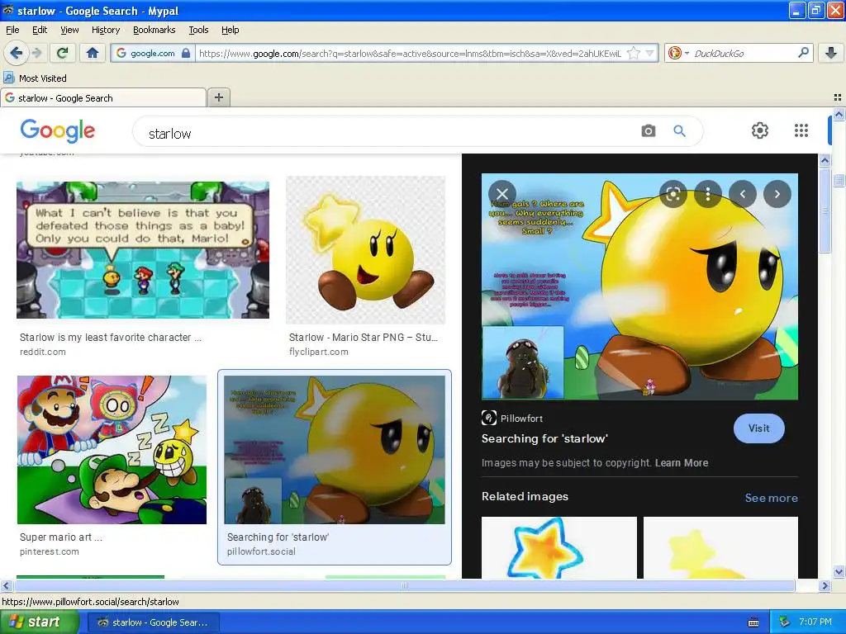Click the reddit.com source link
Screen dimensions: 846x634
pos(43,352)
